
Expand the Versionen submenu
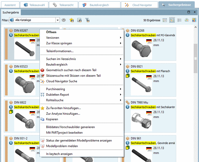click(x=82, y=38)
